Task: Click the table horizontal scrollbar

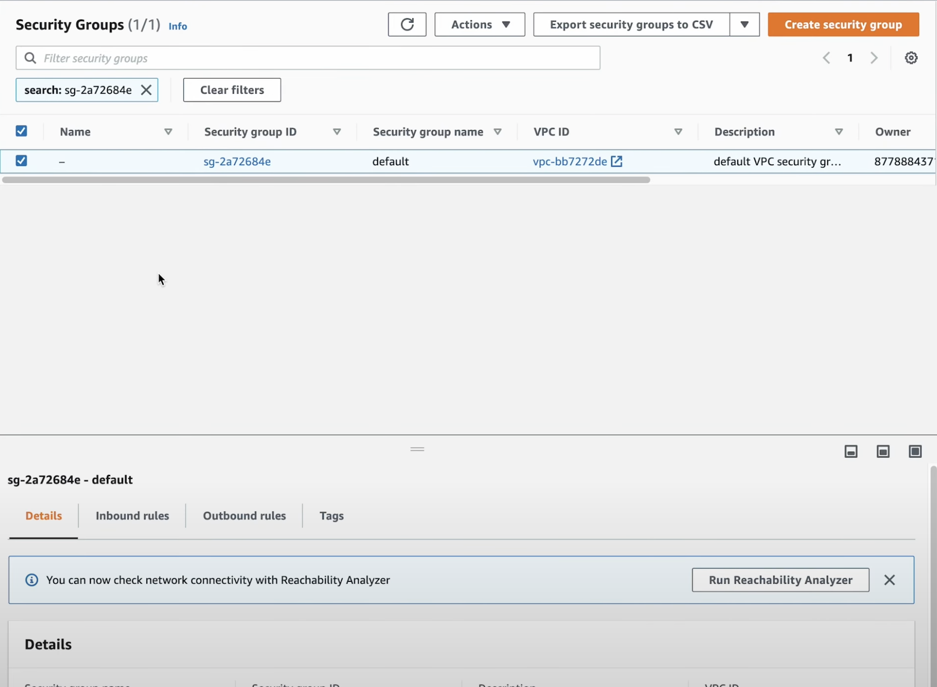Action: pos(326,180)
